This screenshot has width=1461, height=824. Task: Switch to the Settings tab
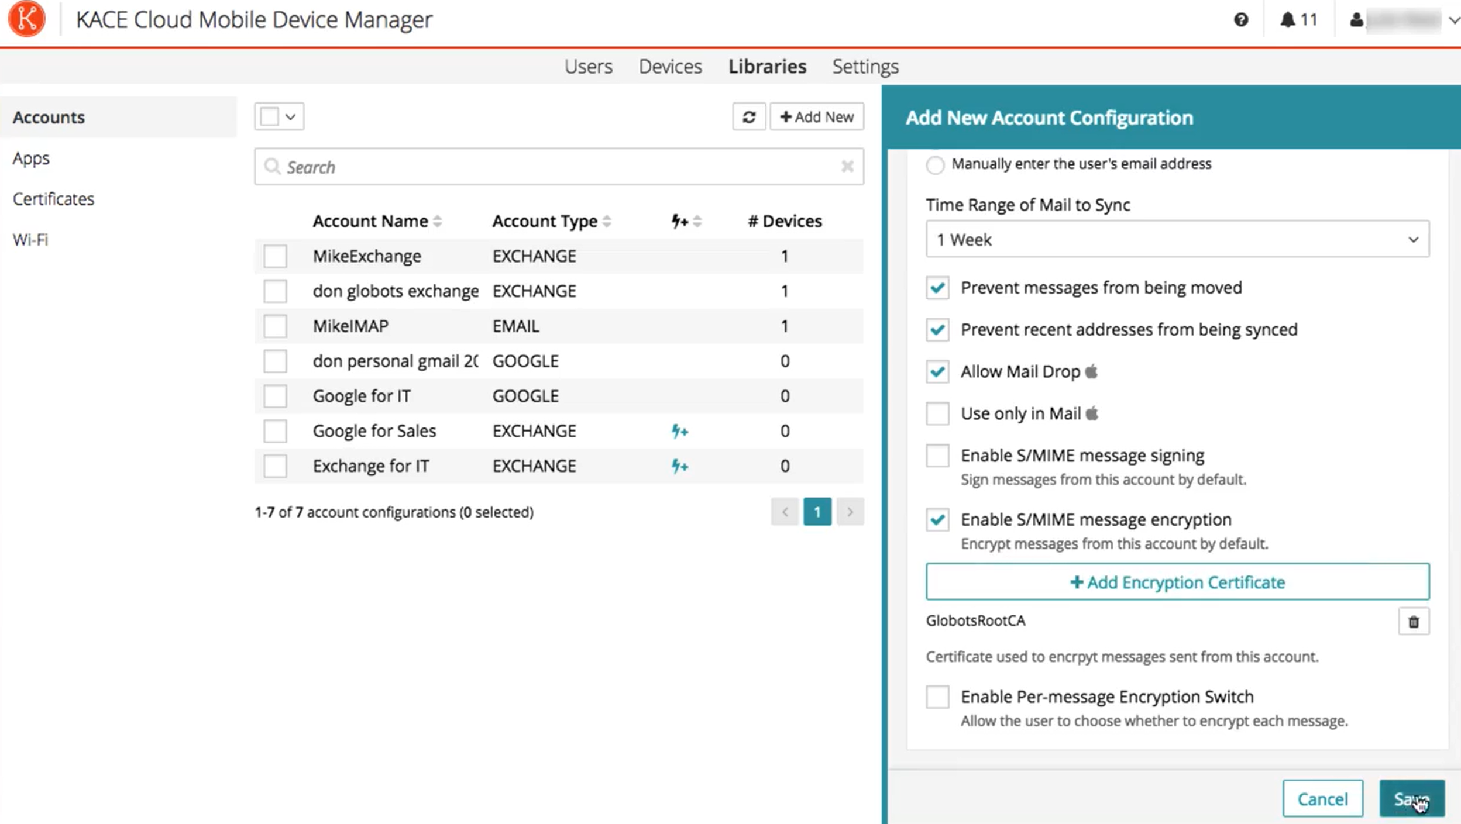pyautogui.click(x=865, y=67)
